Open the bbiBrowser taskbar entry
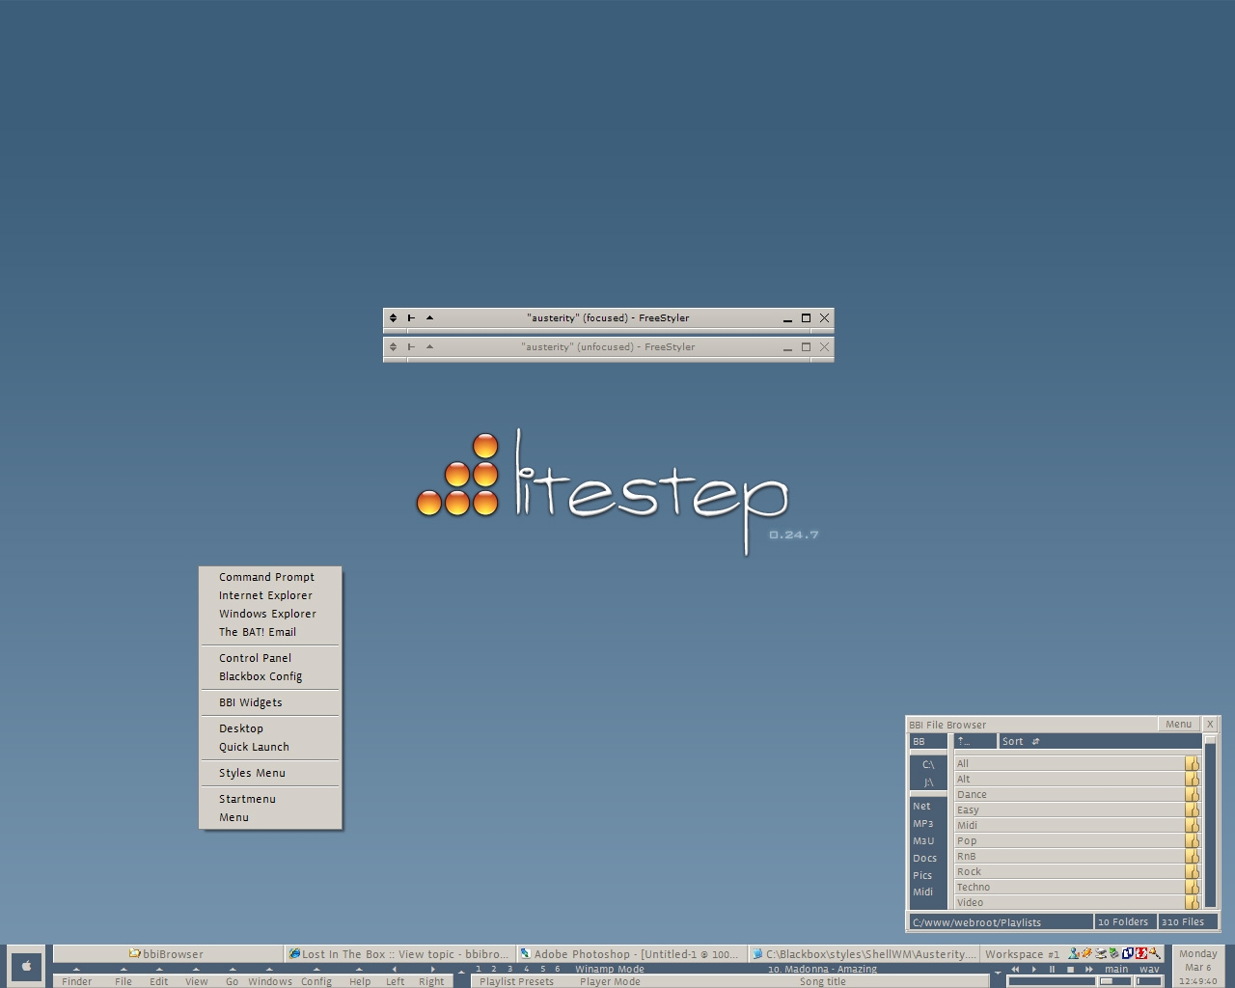The image size is (1235, 988). pos(168,954)
